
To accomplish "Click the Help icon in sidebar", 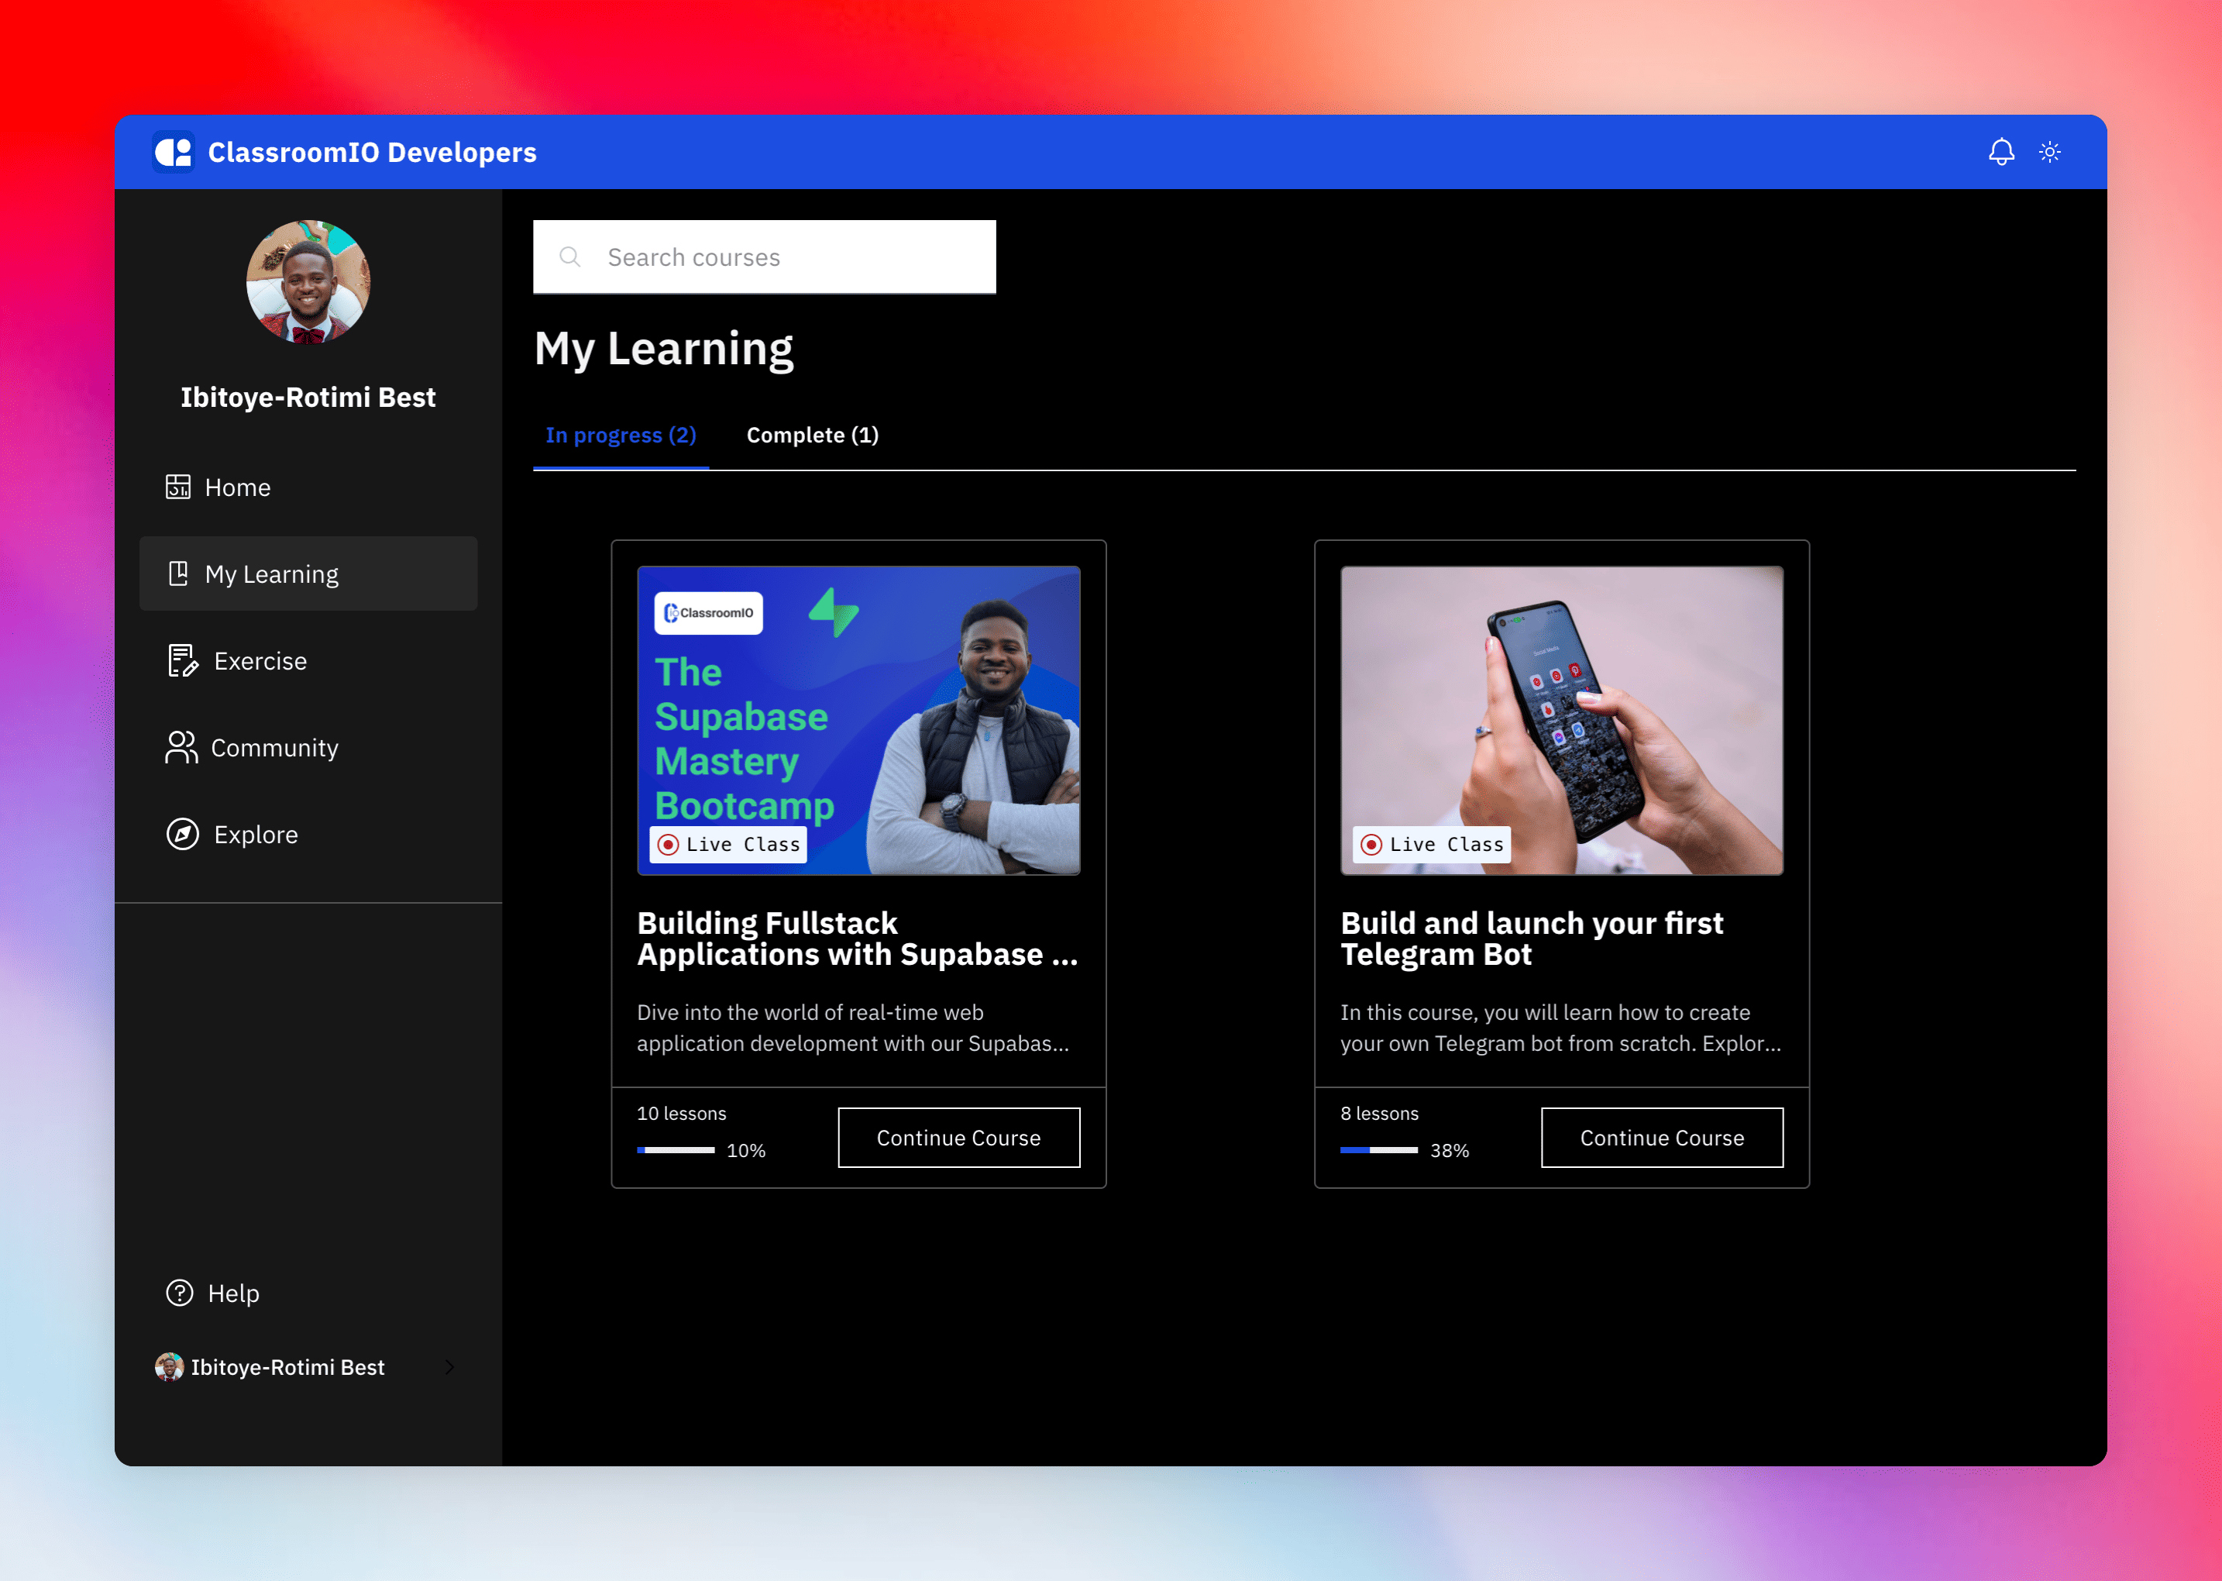I will coord(180,1293).
